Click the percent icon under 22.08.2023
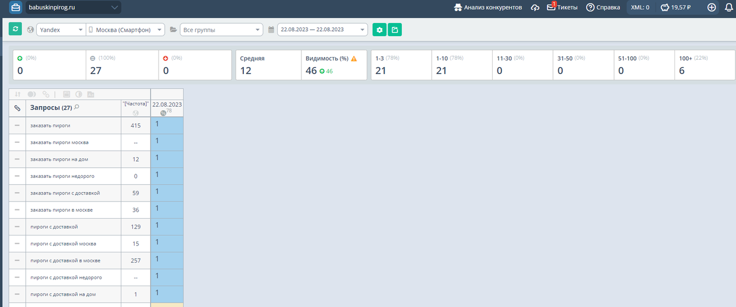 coord(163,112)
